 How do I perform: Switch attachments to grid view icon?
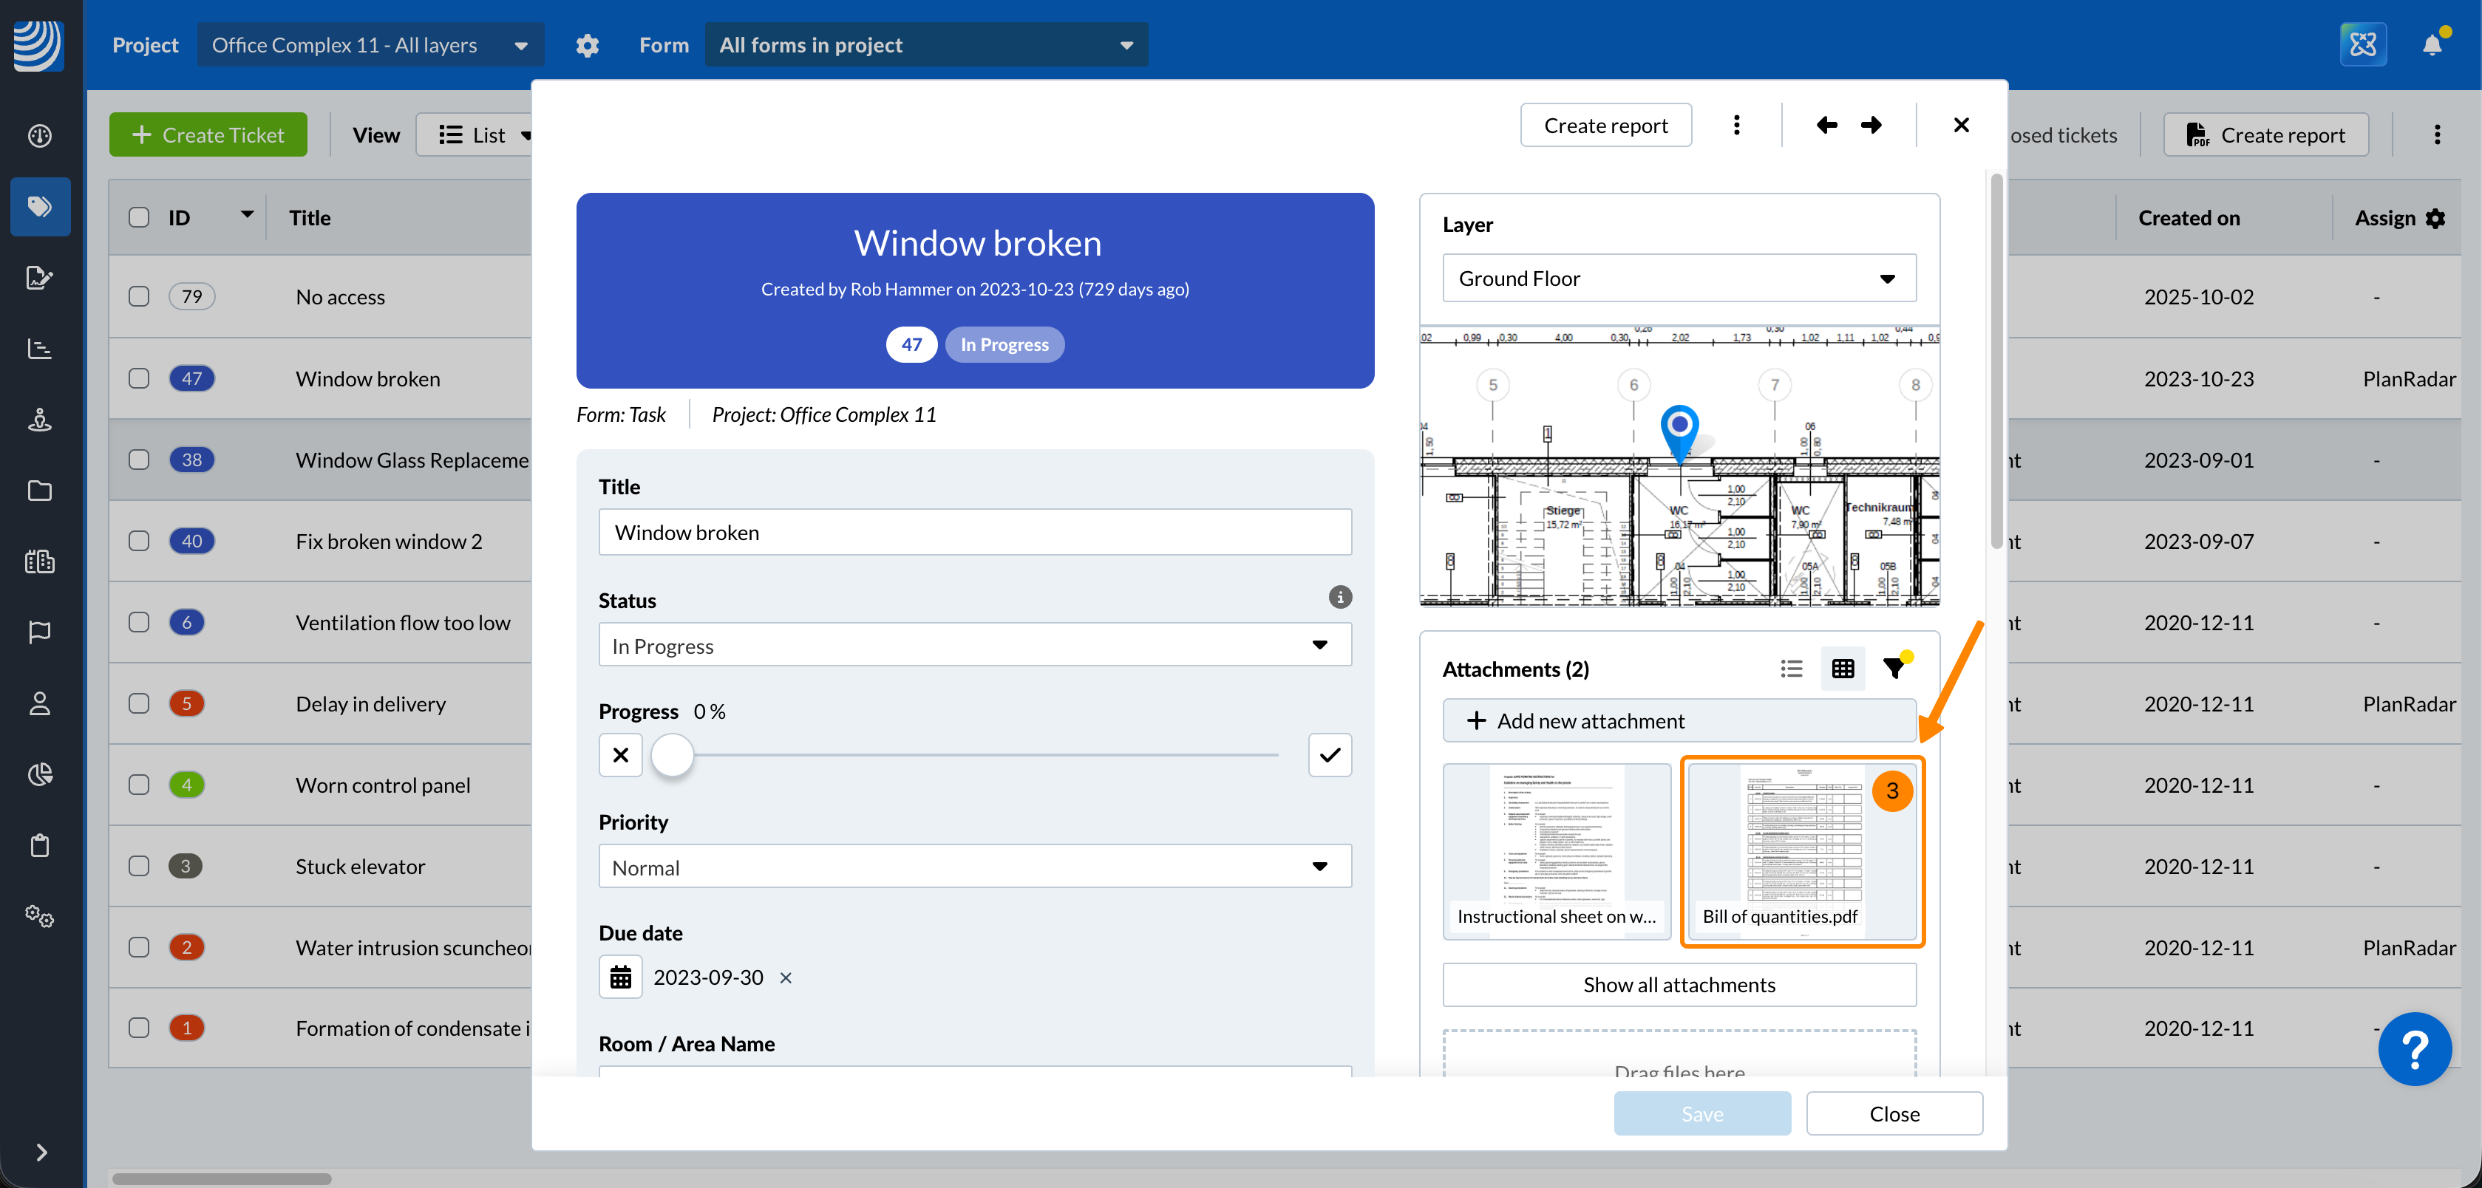pyautogui.click(x=1842, y=668)
